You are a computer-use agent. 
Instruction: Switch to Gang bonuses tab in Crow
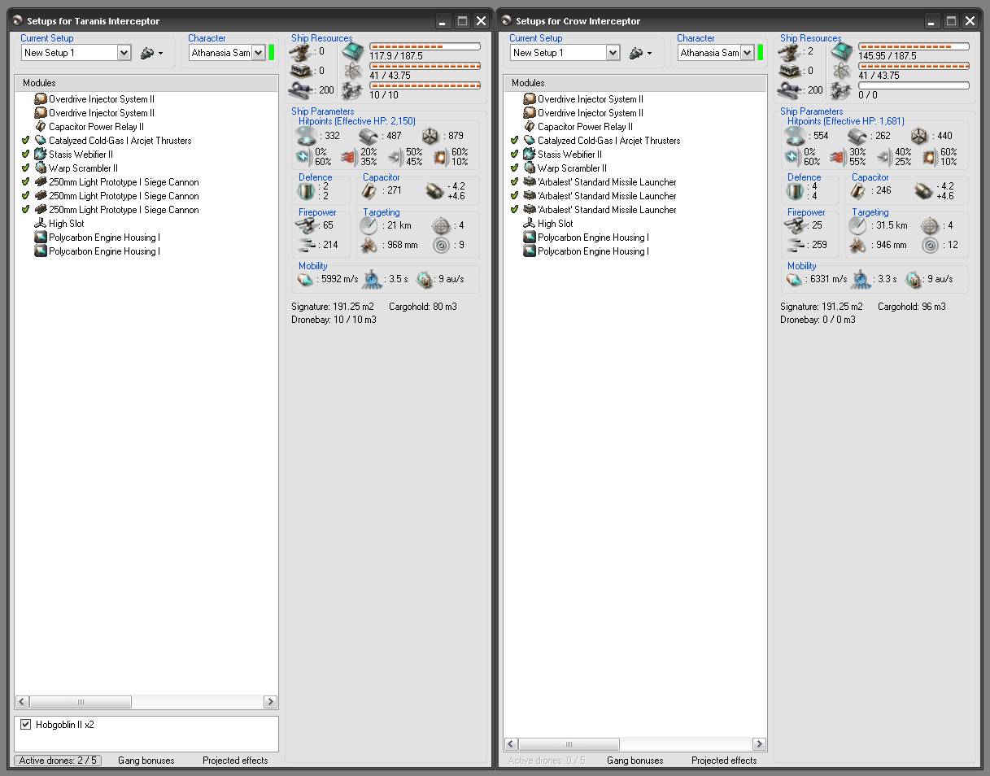pyautogui.click(x=635, y=761)
